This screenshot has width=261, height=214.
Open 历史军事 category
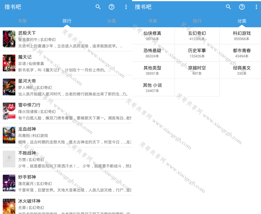(197, 53)
